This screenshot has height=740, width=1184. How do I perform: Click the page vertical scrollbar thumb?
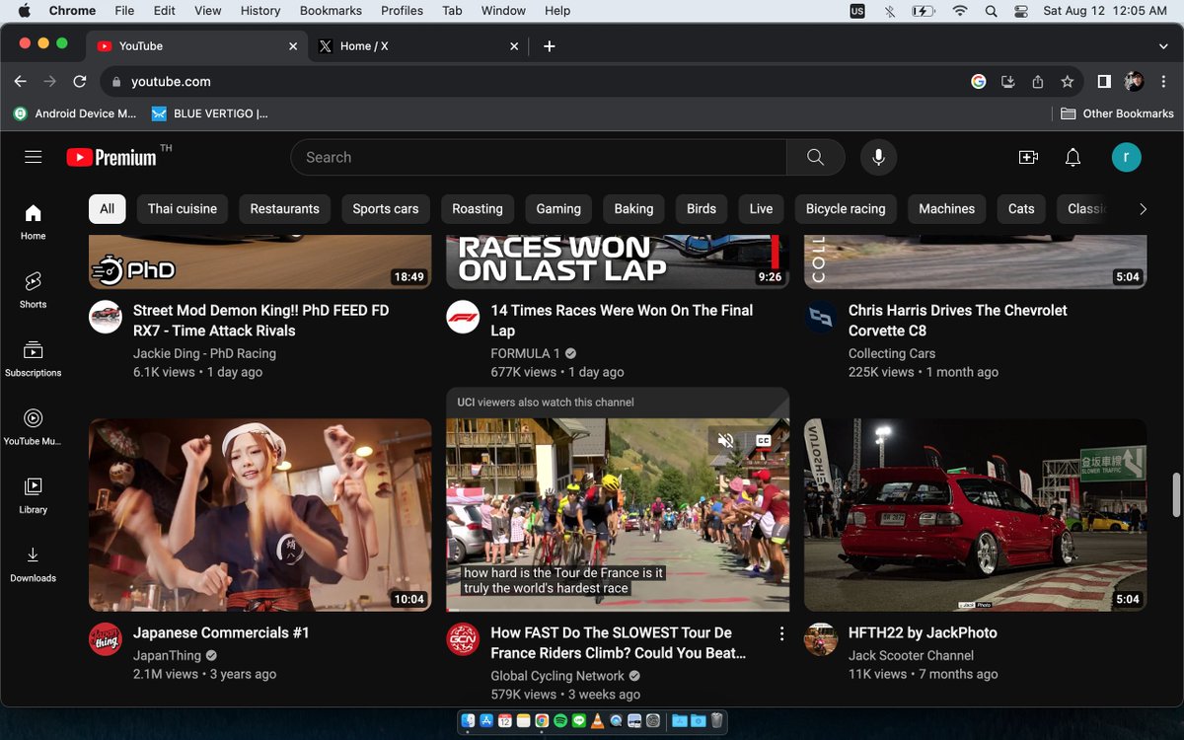pyautogui.click(x=1175, y=494)
